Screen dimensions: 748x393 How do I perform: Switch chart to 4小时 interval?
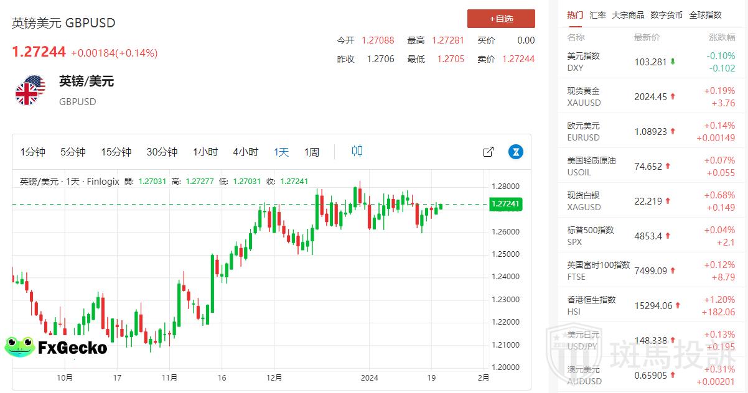tap(246, 152)
